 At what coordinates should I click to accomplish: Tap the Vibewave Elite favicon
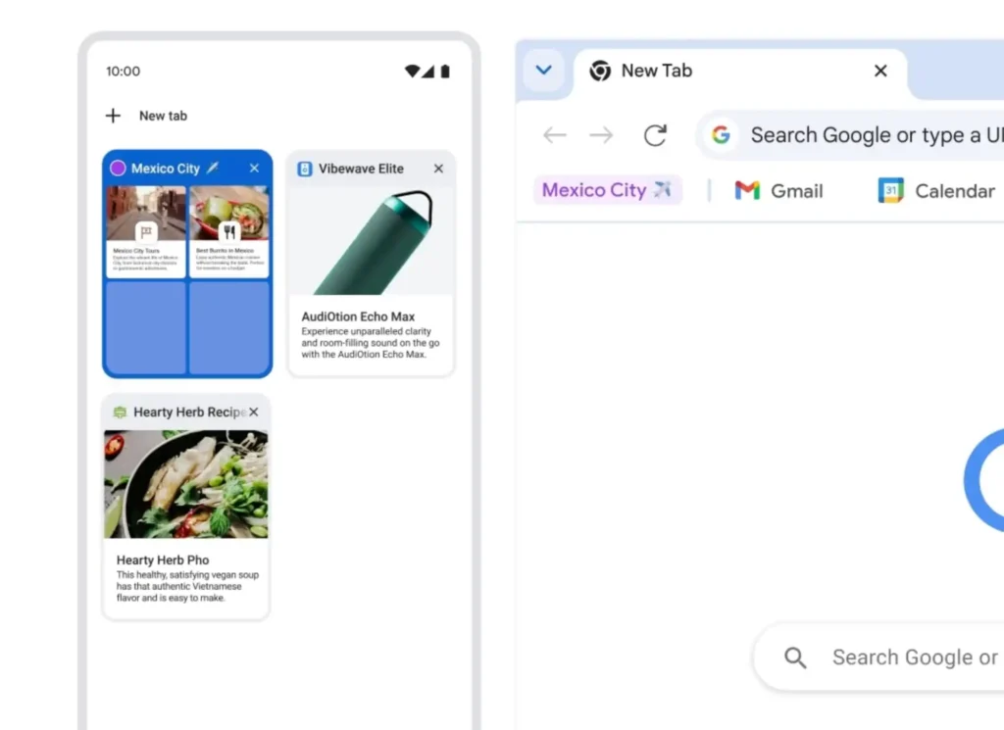tap(305, 169)
